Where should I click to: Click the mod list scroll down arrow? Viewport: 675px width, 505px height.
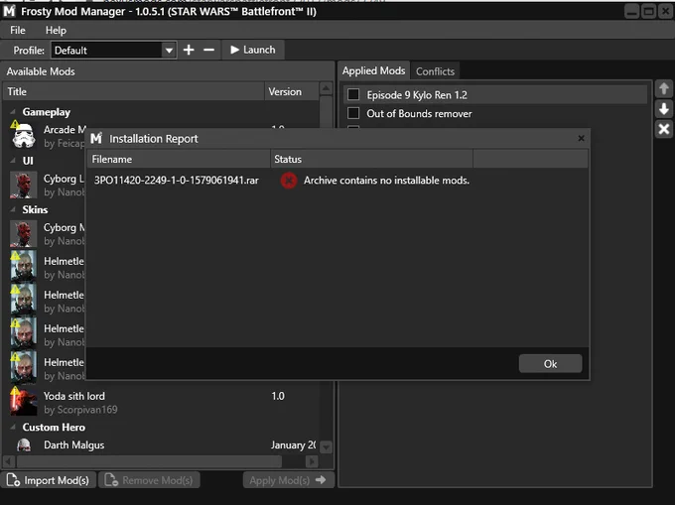(326, 446)
